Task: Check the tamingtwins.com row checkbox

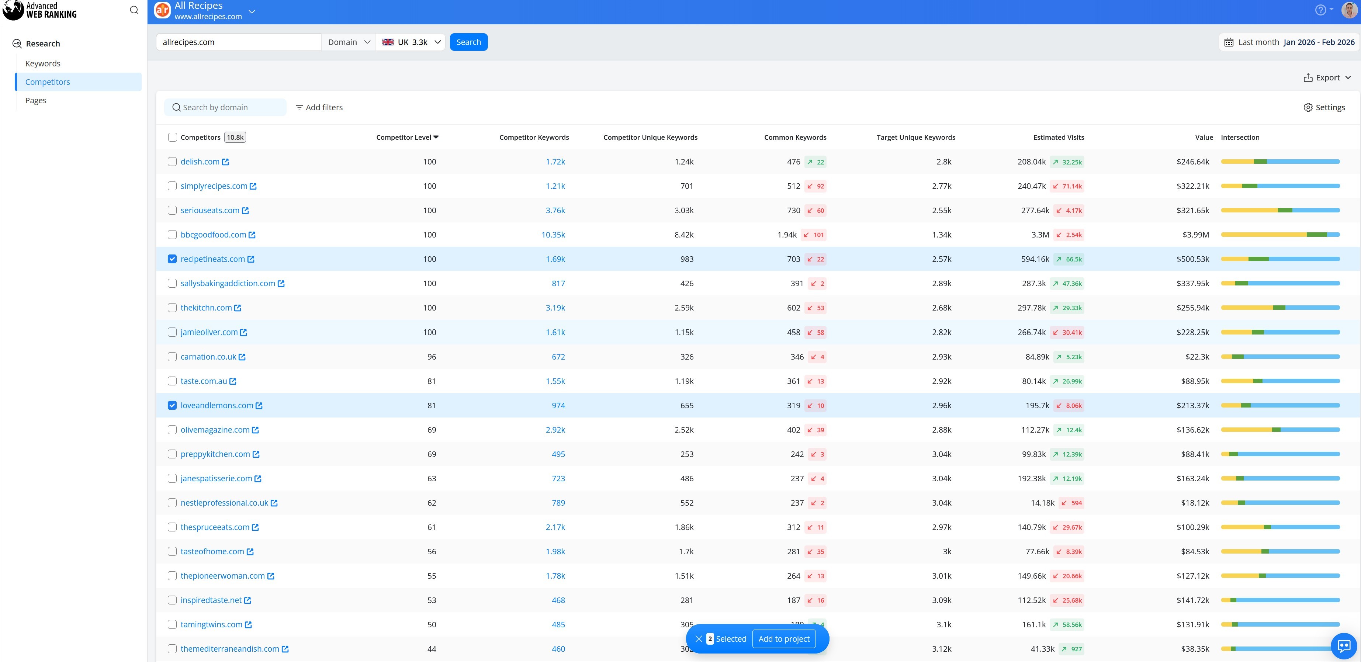Action: (172, 624)
